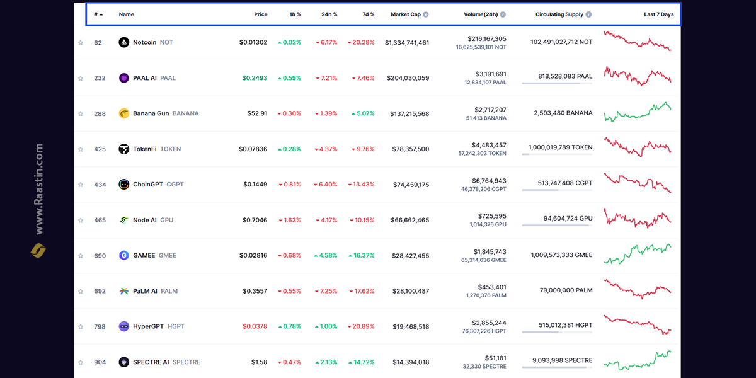Sort by the Volume(24h) header label
Screen dimensions: 756x378
click(x=481, y=14)
